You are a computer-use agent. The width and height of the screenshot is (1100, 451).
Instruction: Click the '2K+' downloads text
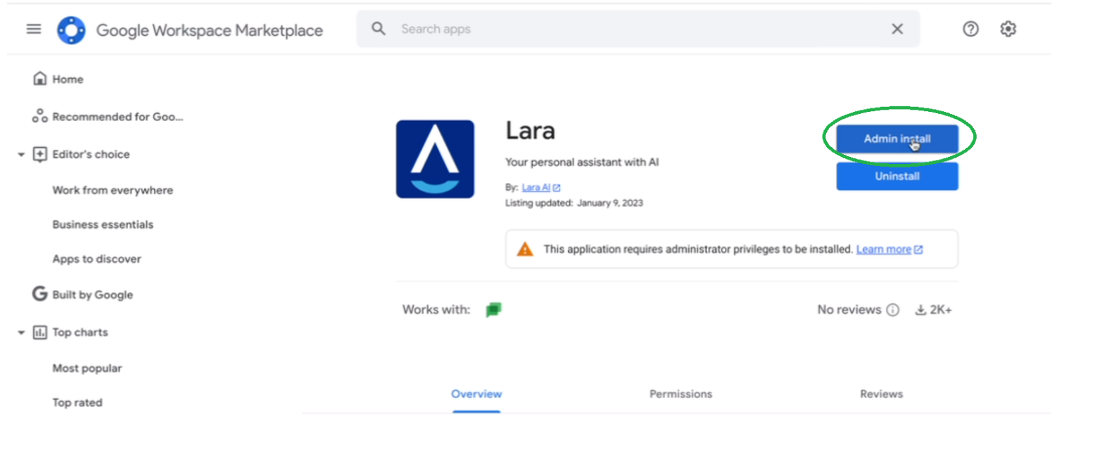(x=941, y=310)
